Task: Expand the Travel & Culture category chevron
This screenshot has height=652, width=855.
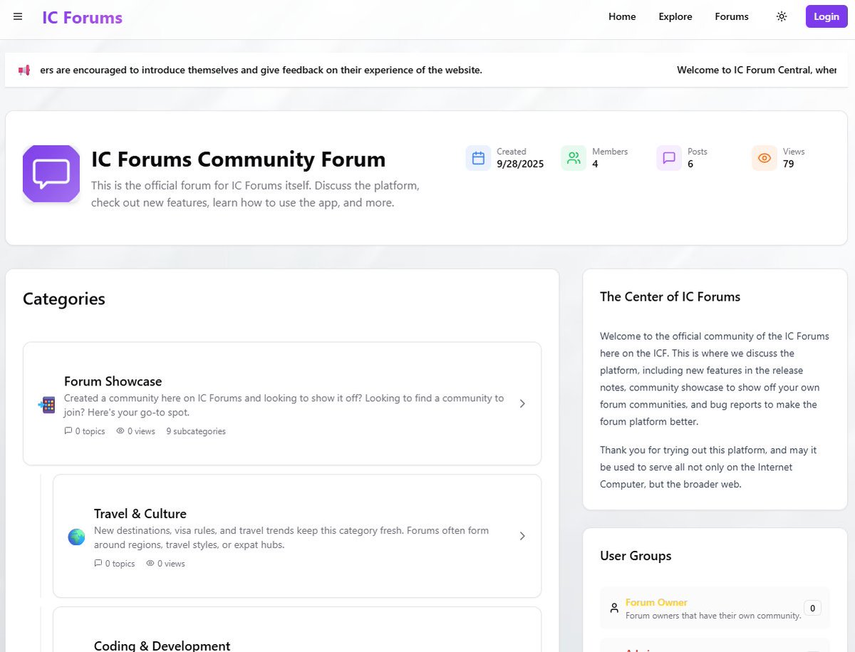Action: (x=522, y=536)
